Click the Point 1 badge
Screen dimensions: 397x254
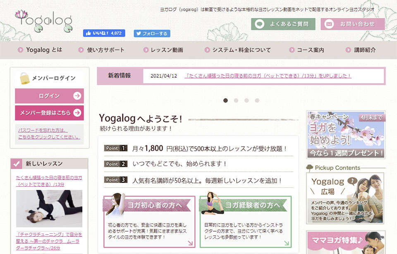tap(115, 148)
